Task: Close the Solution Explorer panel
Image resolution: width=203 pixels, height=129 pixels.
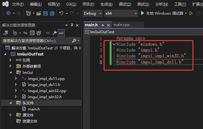Action: (x=77, y=25)
